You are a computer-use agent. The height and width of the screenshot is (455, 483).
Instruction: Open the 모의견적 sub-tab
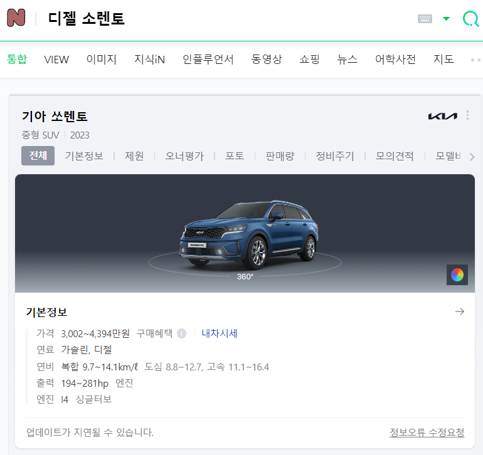395,156
